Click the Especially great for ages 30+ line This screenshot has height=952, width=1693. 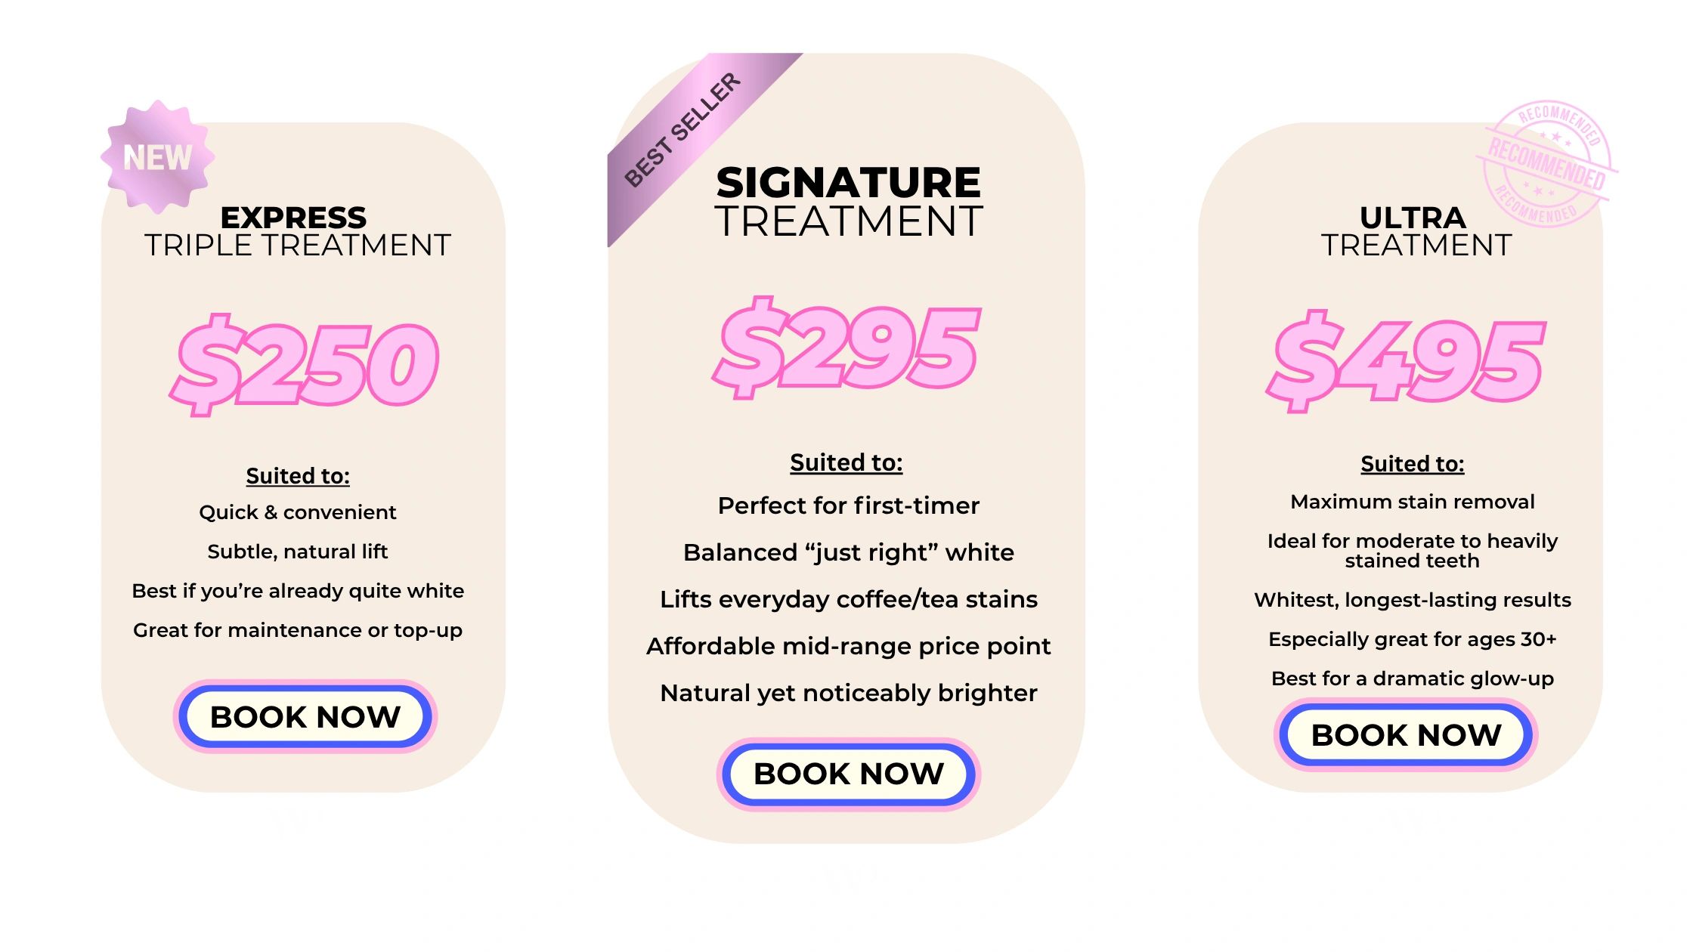click(1412, 639)
